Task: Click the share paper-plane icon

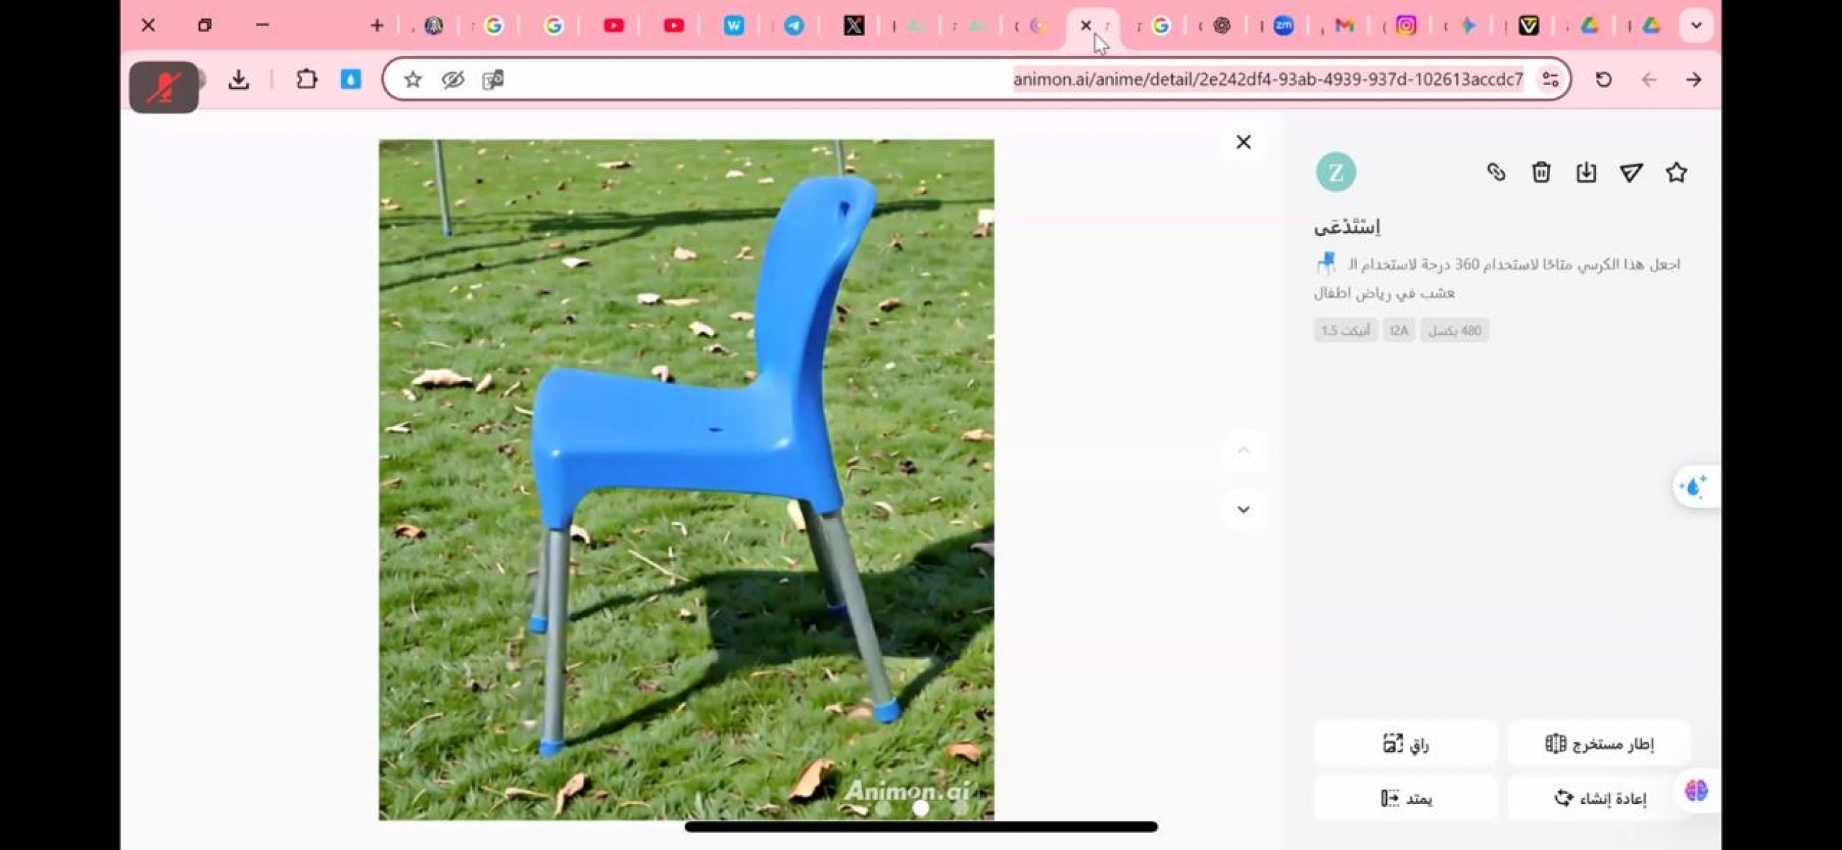Action: pos(1631,172)
